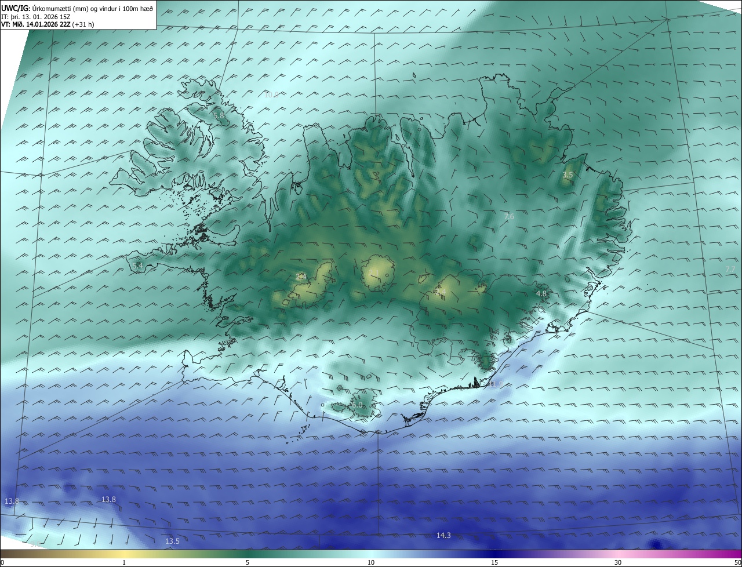Click the colorbar tick label 1
Viewport: 742px width, 567px height.
coord(124,562)
